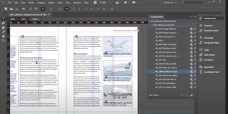Switch to the Story view tab
228x114 pixels.
(x=24, y=19)
